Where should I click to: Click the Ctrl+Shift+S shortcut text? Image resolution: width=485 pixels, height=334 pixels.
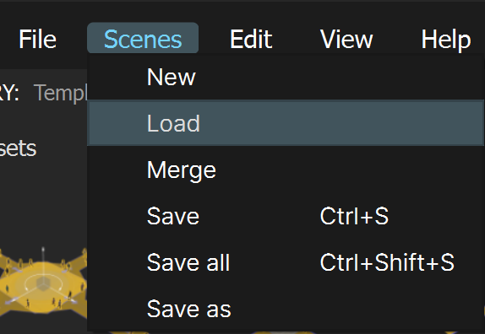[387, 262]
